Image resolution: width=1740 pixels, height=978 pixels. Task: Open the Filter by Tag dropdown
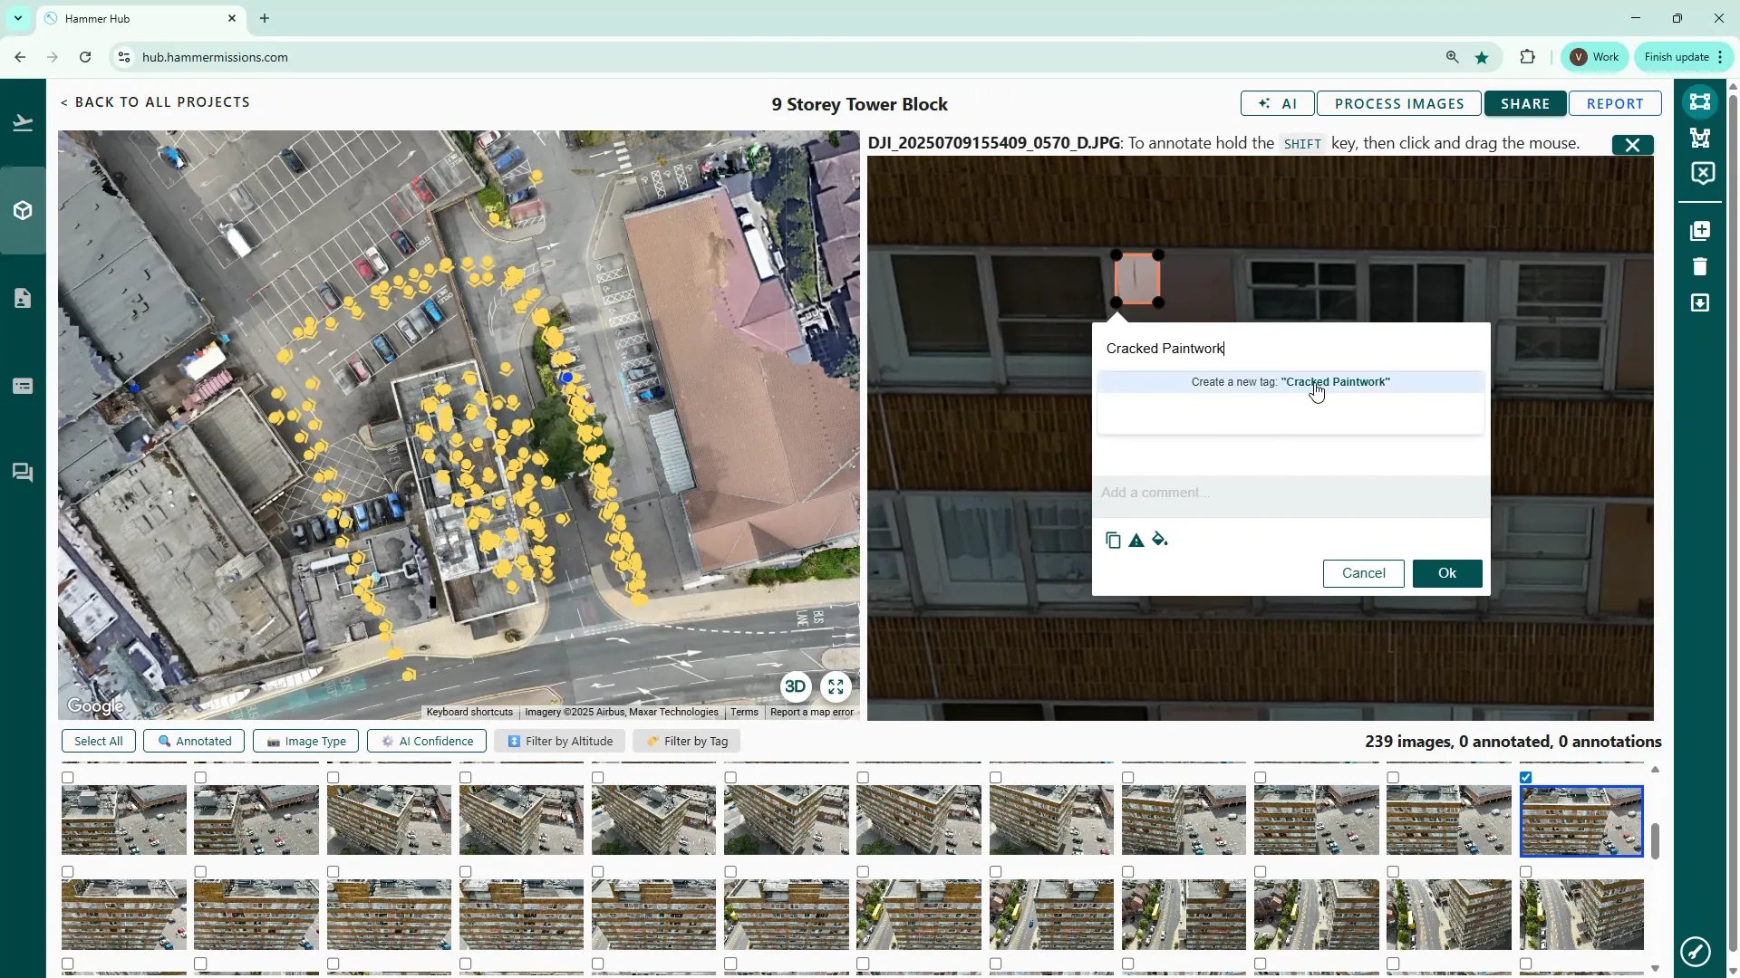[686, 741]
